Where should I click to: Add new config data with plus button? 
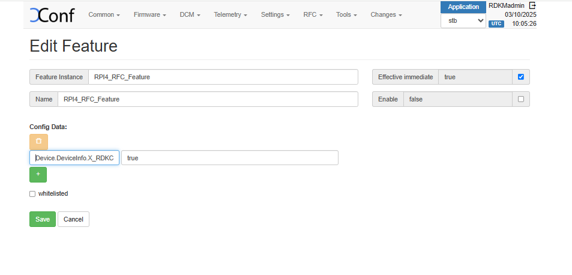point(38,175)
